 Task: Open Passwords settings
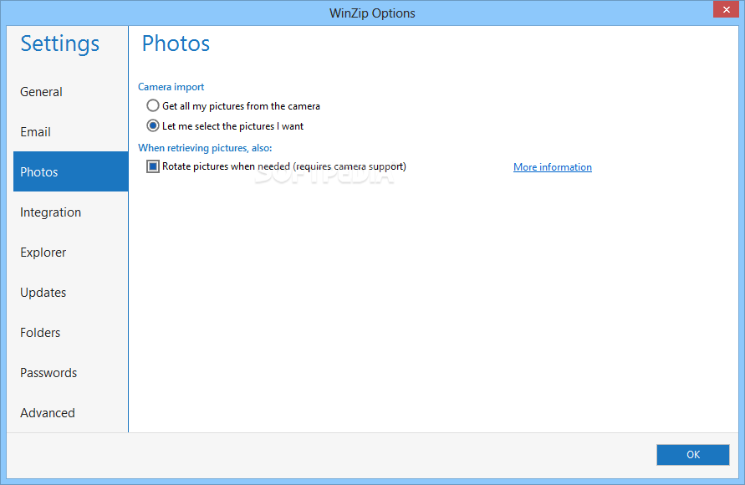coord(70,372)
